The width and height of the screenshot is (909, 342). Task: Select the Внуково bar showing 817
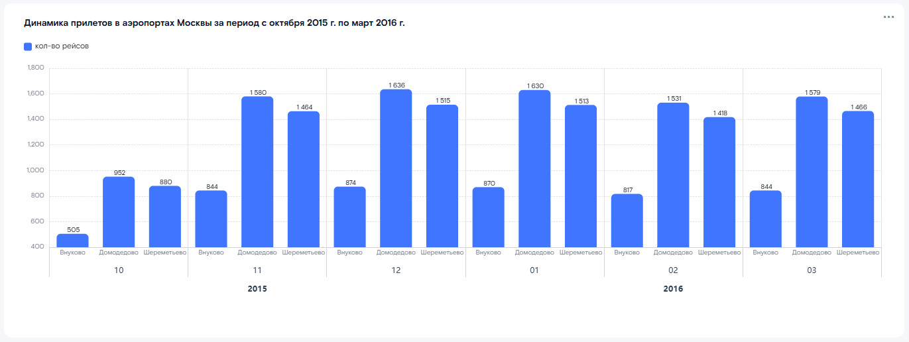(627, 221)
